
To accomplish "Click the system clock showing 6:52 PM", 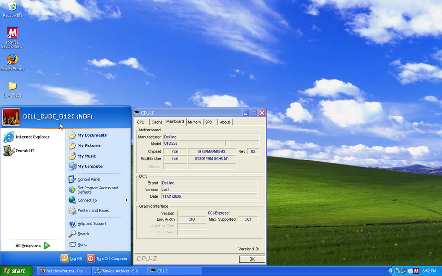I will point(429,271).
